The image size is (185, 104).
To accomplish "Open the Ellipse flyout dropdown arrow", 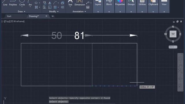I will 39,3.
